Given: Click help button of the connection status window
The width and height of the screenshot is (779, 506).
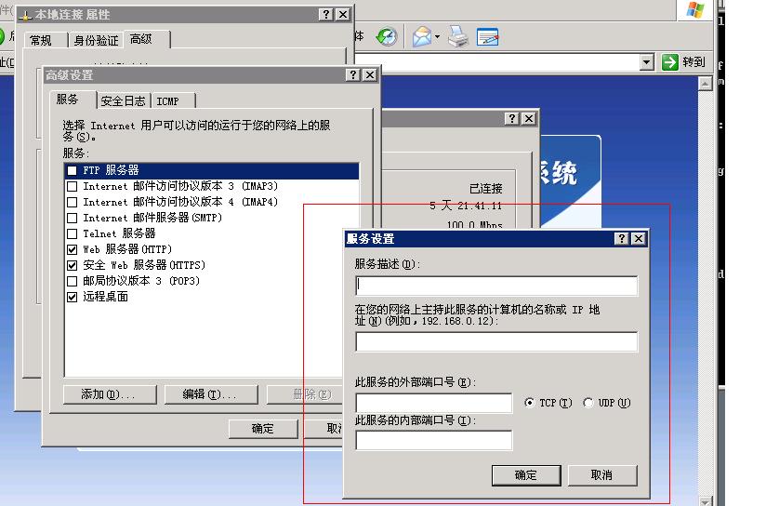Looking at the screenshot, I should 511,119.
